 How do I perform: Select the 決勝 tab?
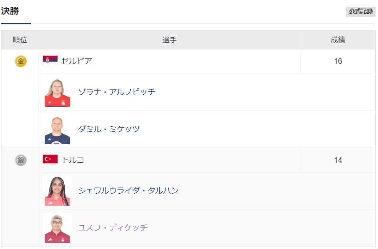click(10, 11)
